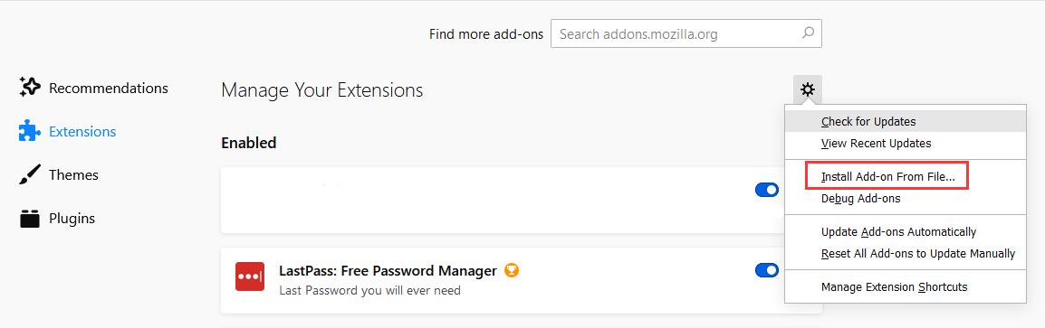Toggle off the first enabled extension
1045x328 pixels.
click(x=767, y=191)
